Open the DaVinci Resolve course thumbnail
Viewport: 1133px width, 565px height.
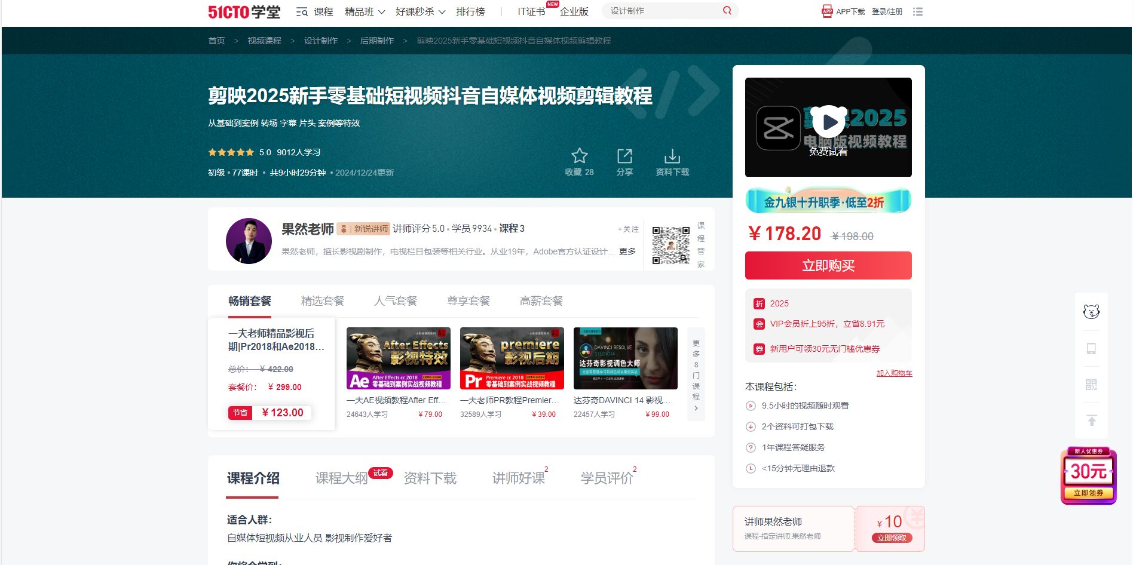click(x=625, y=358)
